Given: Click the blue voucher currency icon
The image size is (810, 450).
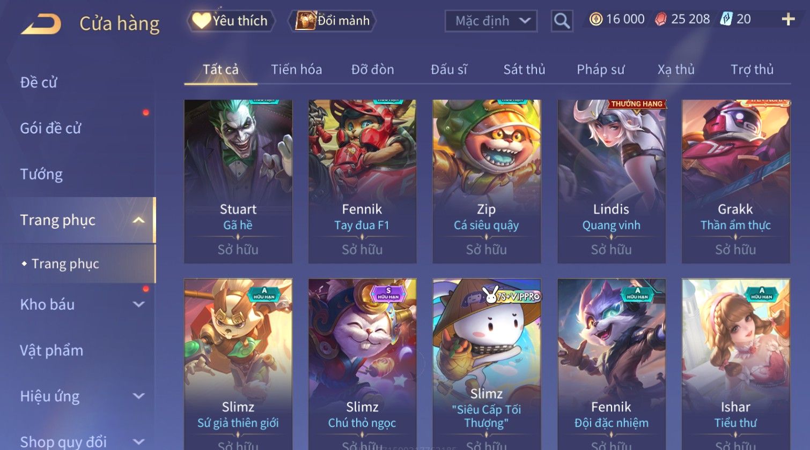Looking at the screenshot, I should [x=726, y=19].
